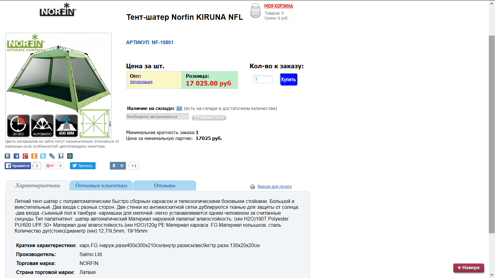Click the Оповестить notify button
This screenshot has height=278, width=495.
(x=209, y=118)
